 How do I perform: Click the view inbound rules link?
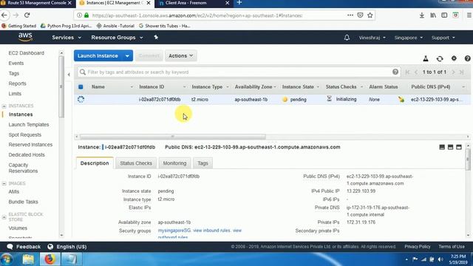212,231
